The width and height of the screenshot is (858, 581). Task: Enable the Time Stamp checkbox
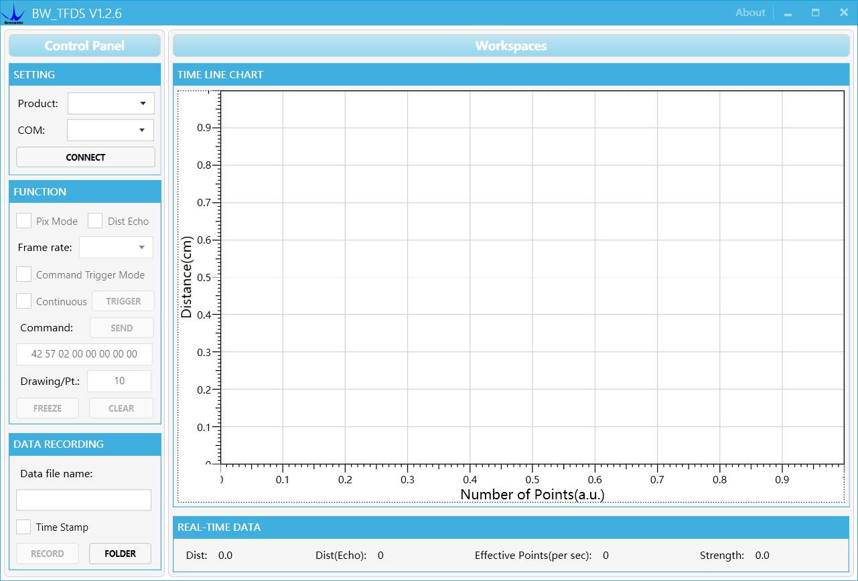[x=24, y=527]
